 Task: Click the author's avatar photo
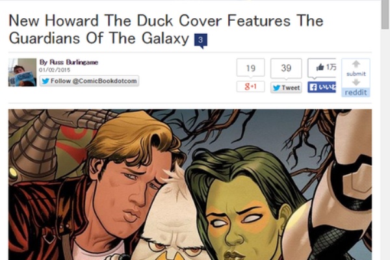pos(22,72)
